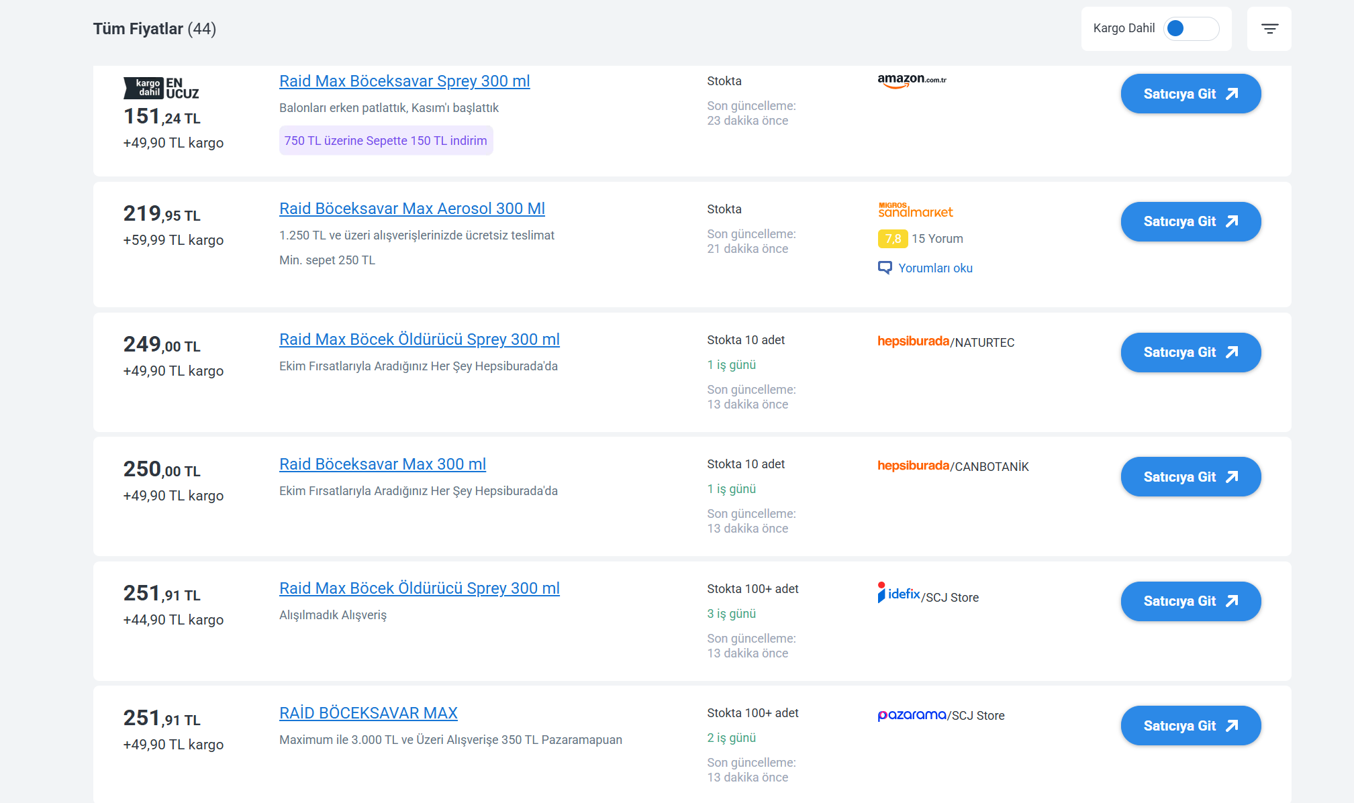
Task: Click the 750 TL üzerine Sepette indirim badge
Action: coord(385,141)
